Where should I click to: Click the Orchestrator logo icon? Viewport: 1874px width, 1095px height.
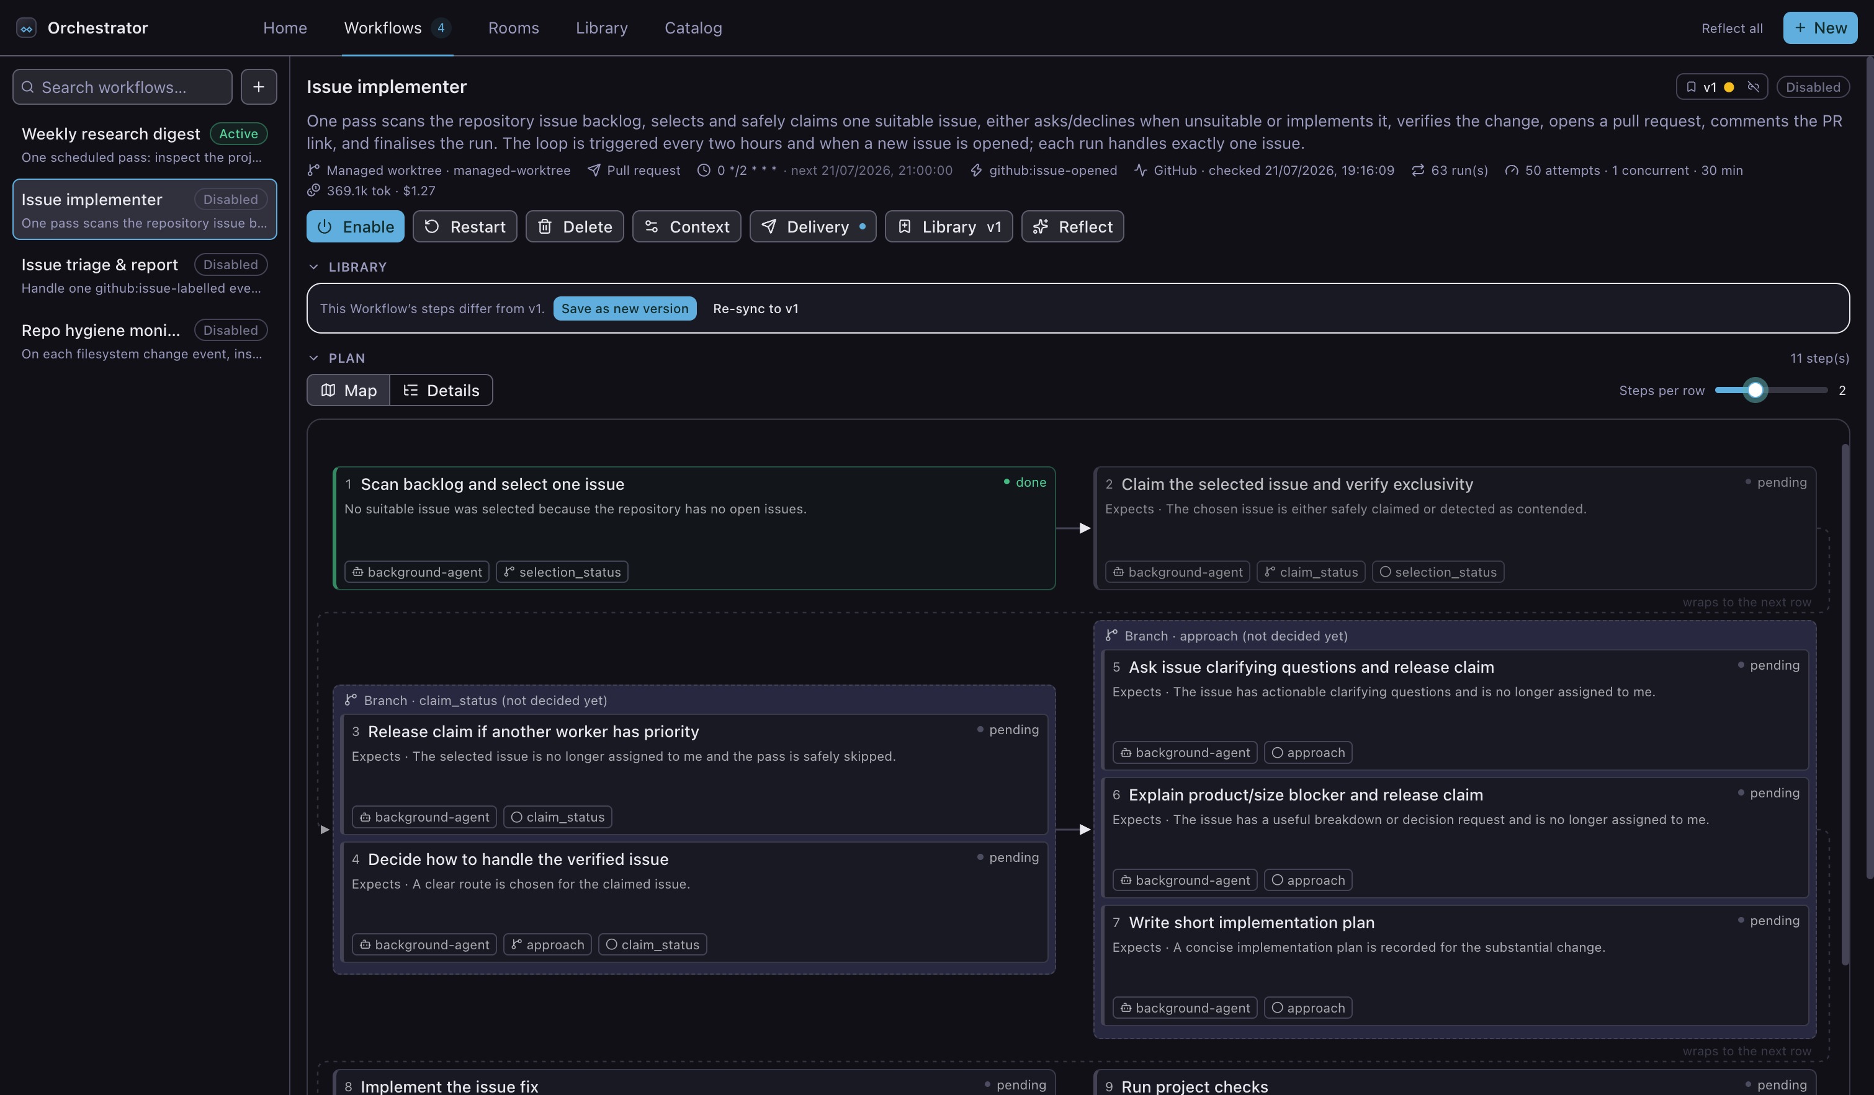point(26,27)
